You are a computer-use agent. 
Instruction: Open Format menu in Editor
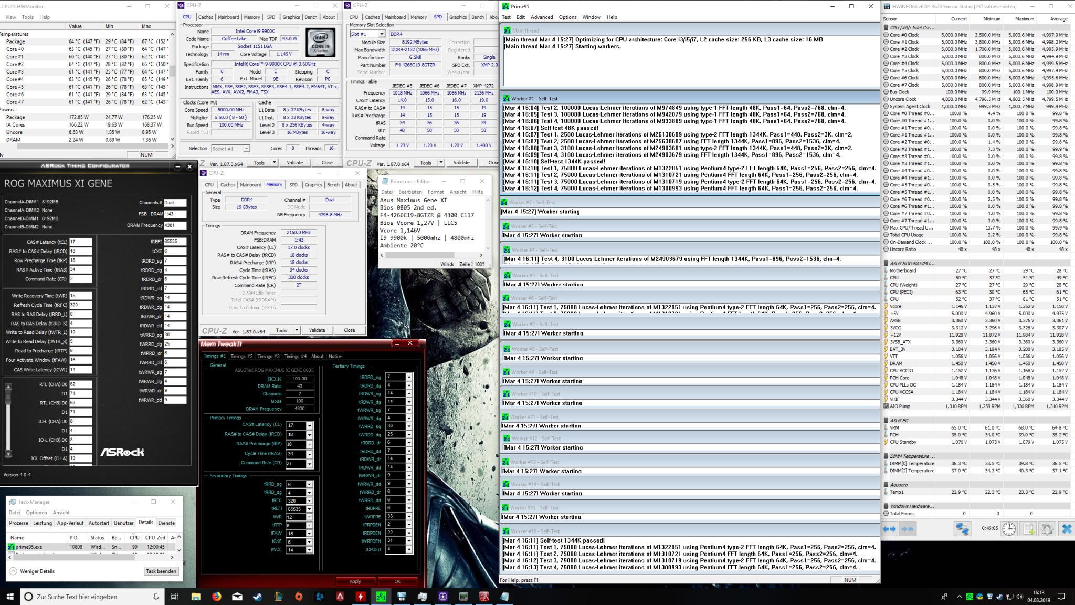436,192
